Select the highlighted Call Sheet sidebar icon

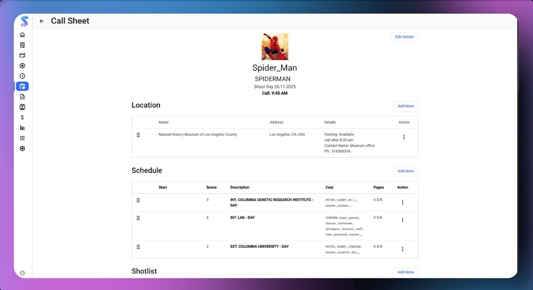tap(22, 86)
